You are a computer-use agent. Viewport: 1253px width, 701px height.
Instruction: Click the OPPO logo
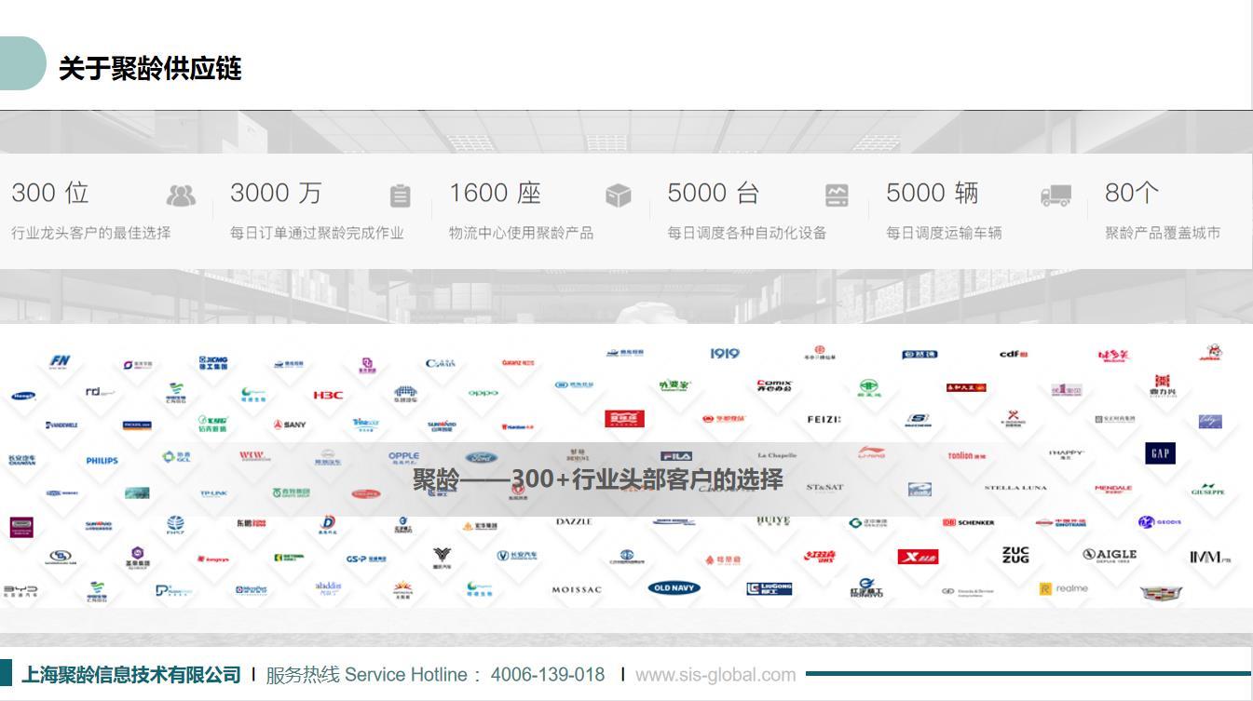click(x=483, y=393)
